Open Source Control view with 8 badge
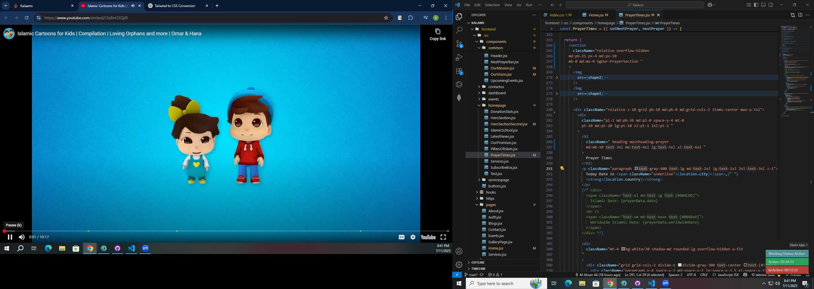 click(x=459, y=44)
